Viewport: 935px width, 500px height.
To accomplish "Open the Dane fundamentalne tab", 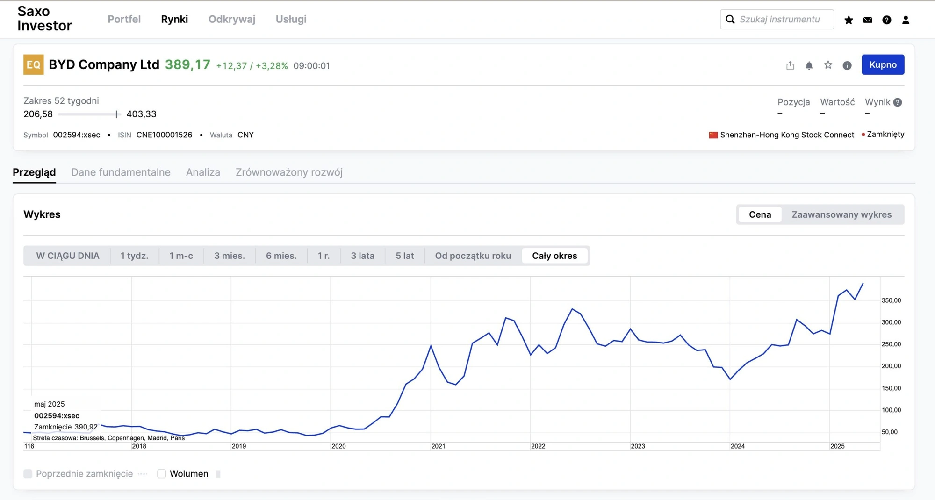I will click(121, 172).
